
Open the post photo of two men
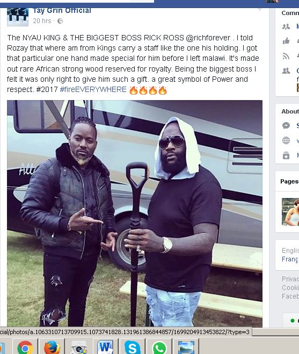[135, 214]
